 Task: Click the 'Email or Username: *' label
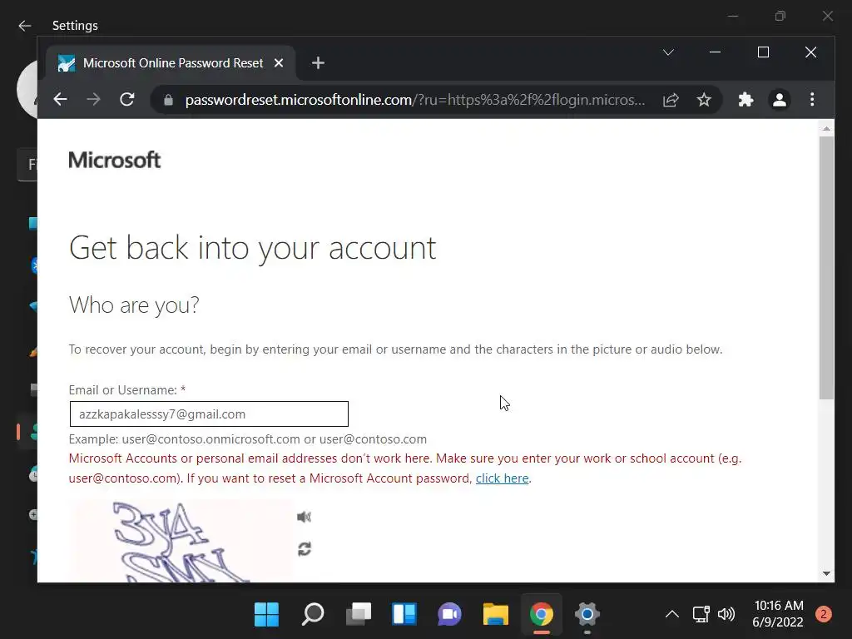[x=127, y=390]
